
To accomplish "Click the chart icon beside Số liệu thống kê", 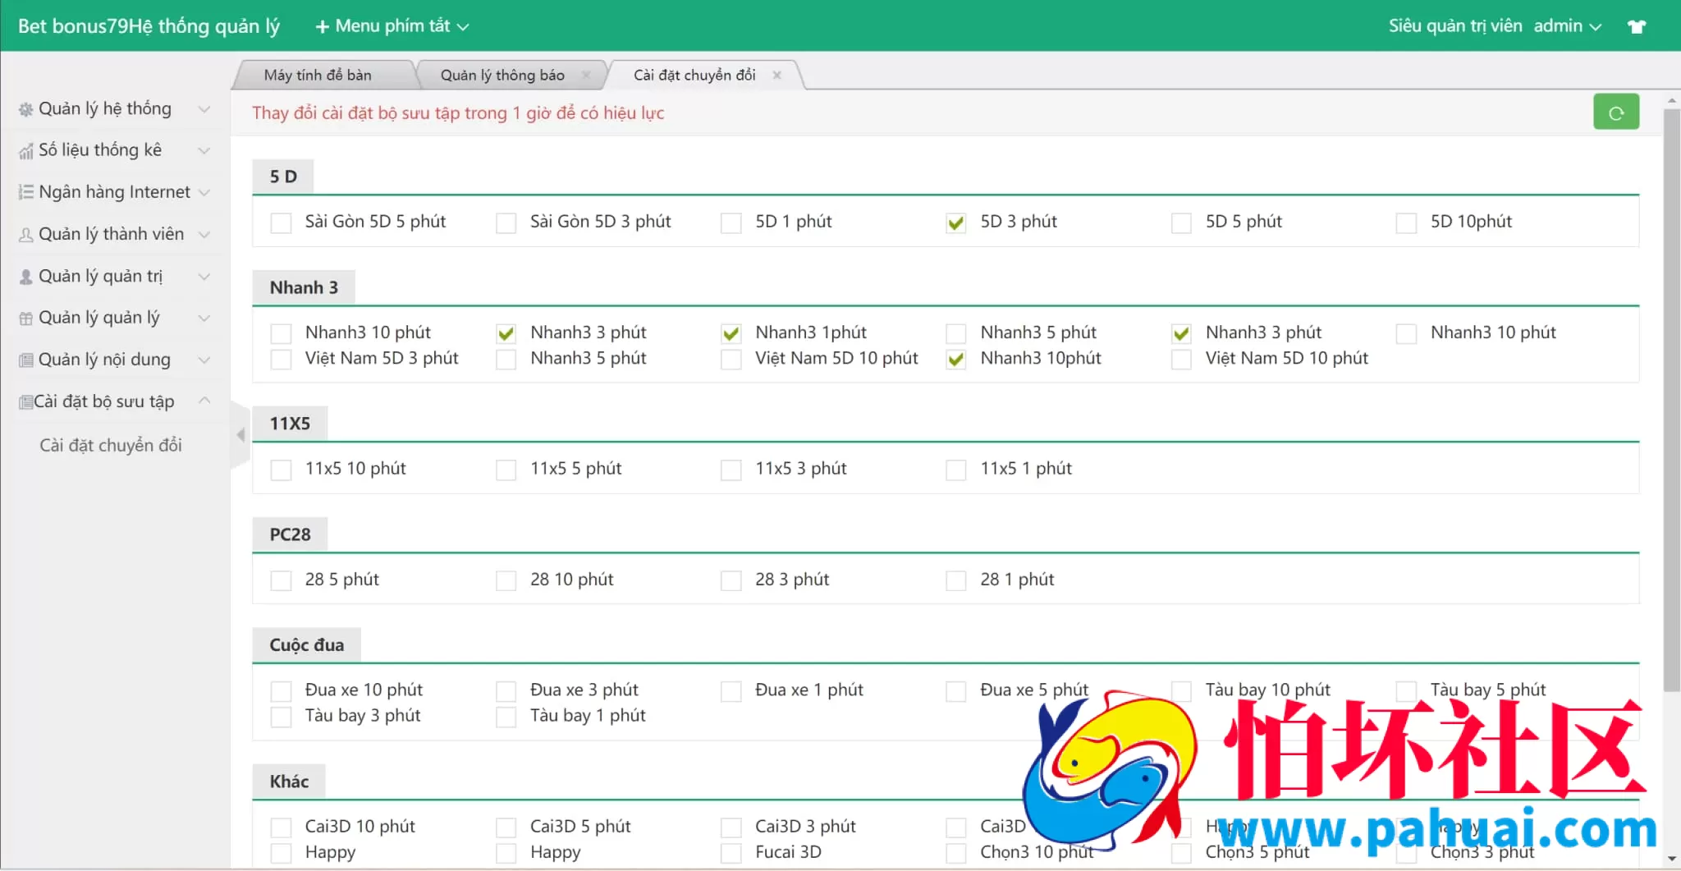I will [x=25, y=151].
